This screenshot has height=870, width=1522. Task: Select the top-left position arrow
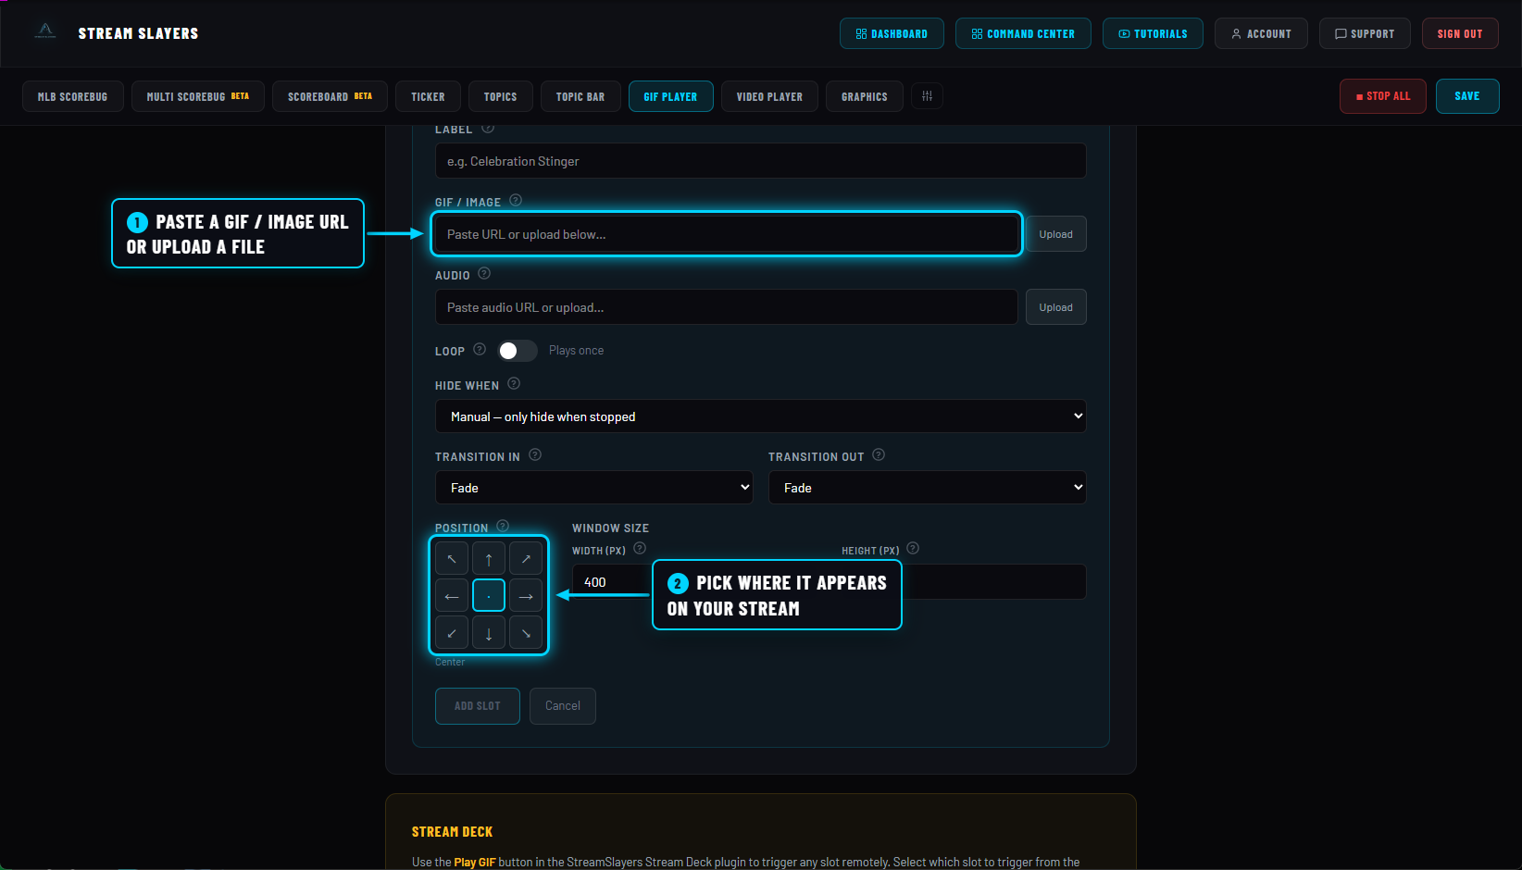tap(452, 559)
